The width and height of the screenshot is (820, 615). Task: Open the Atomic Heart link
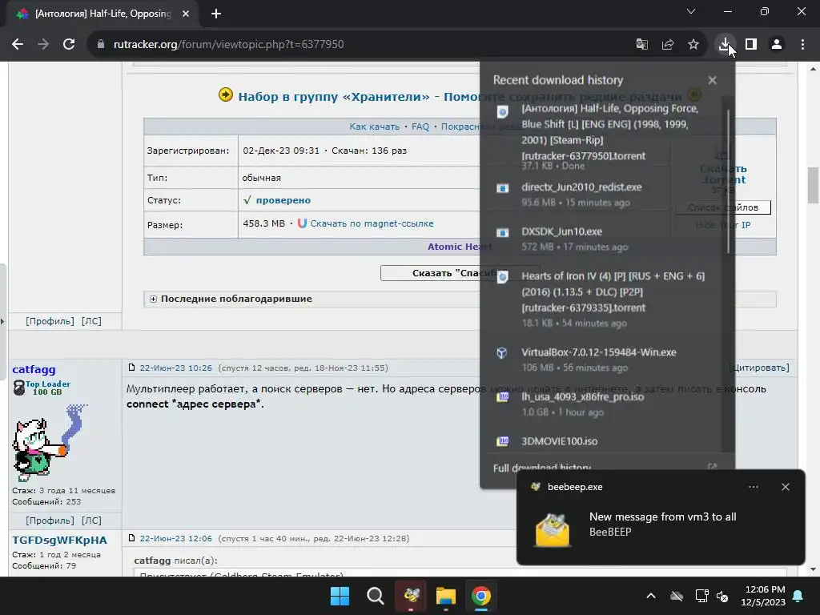point(460,247)
